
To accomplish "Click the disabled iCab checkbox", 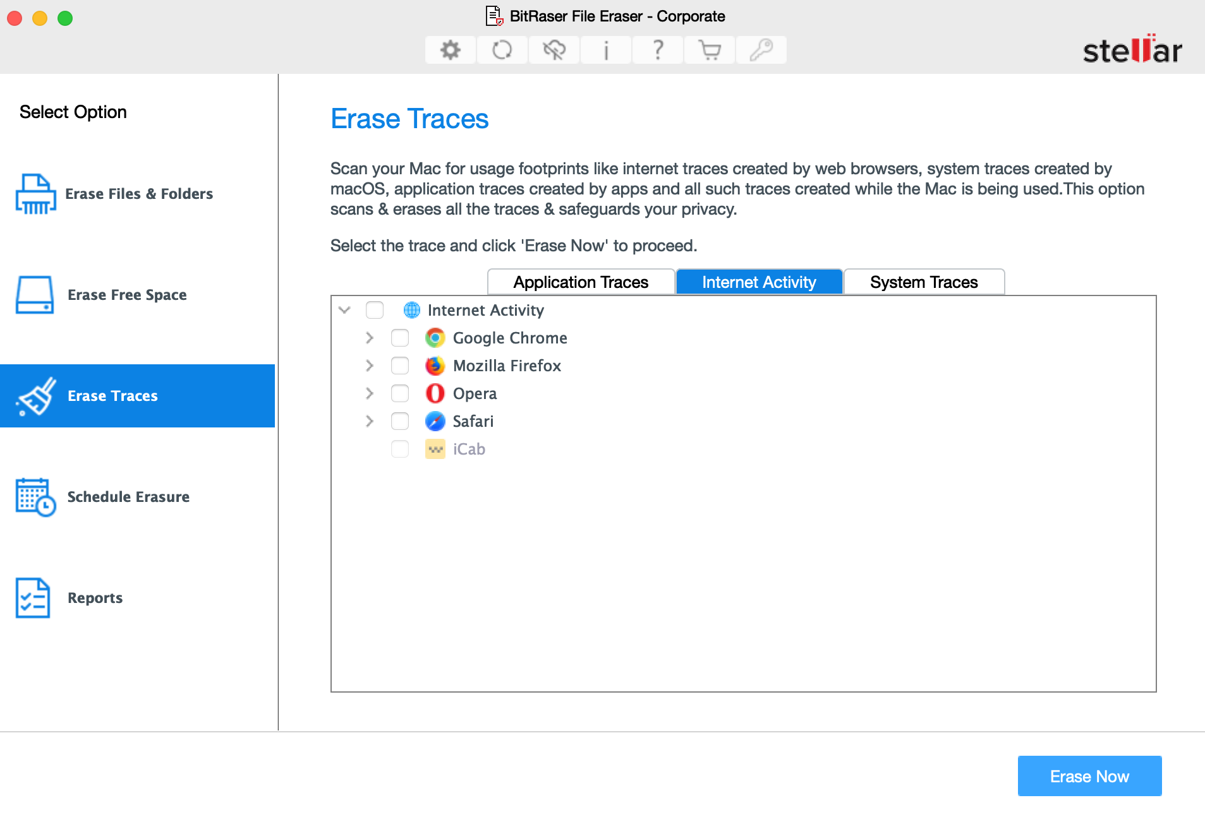I will point(400,449).
